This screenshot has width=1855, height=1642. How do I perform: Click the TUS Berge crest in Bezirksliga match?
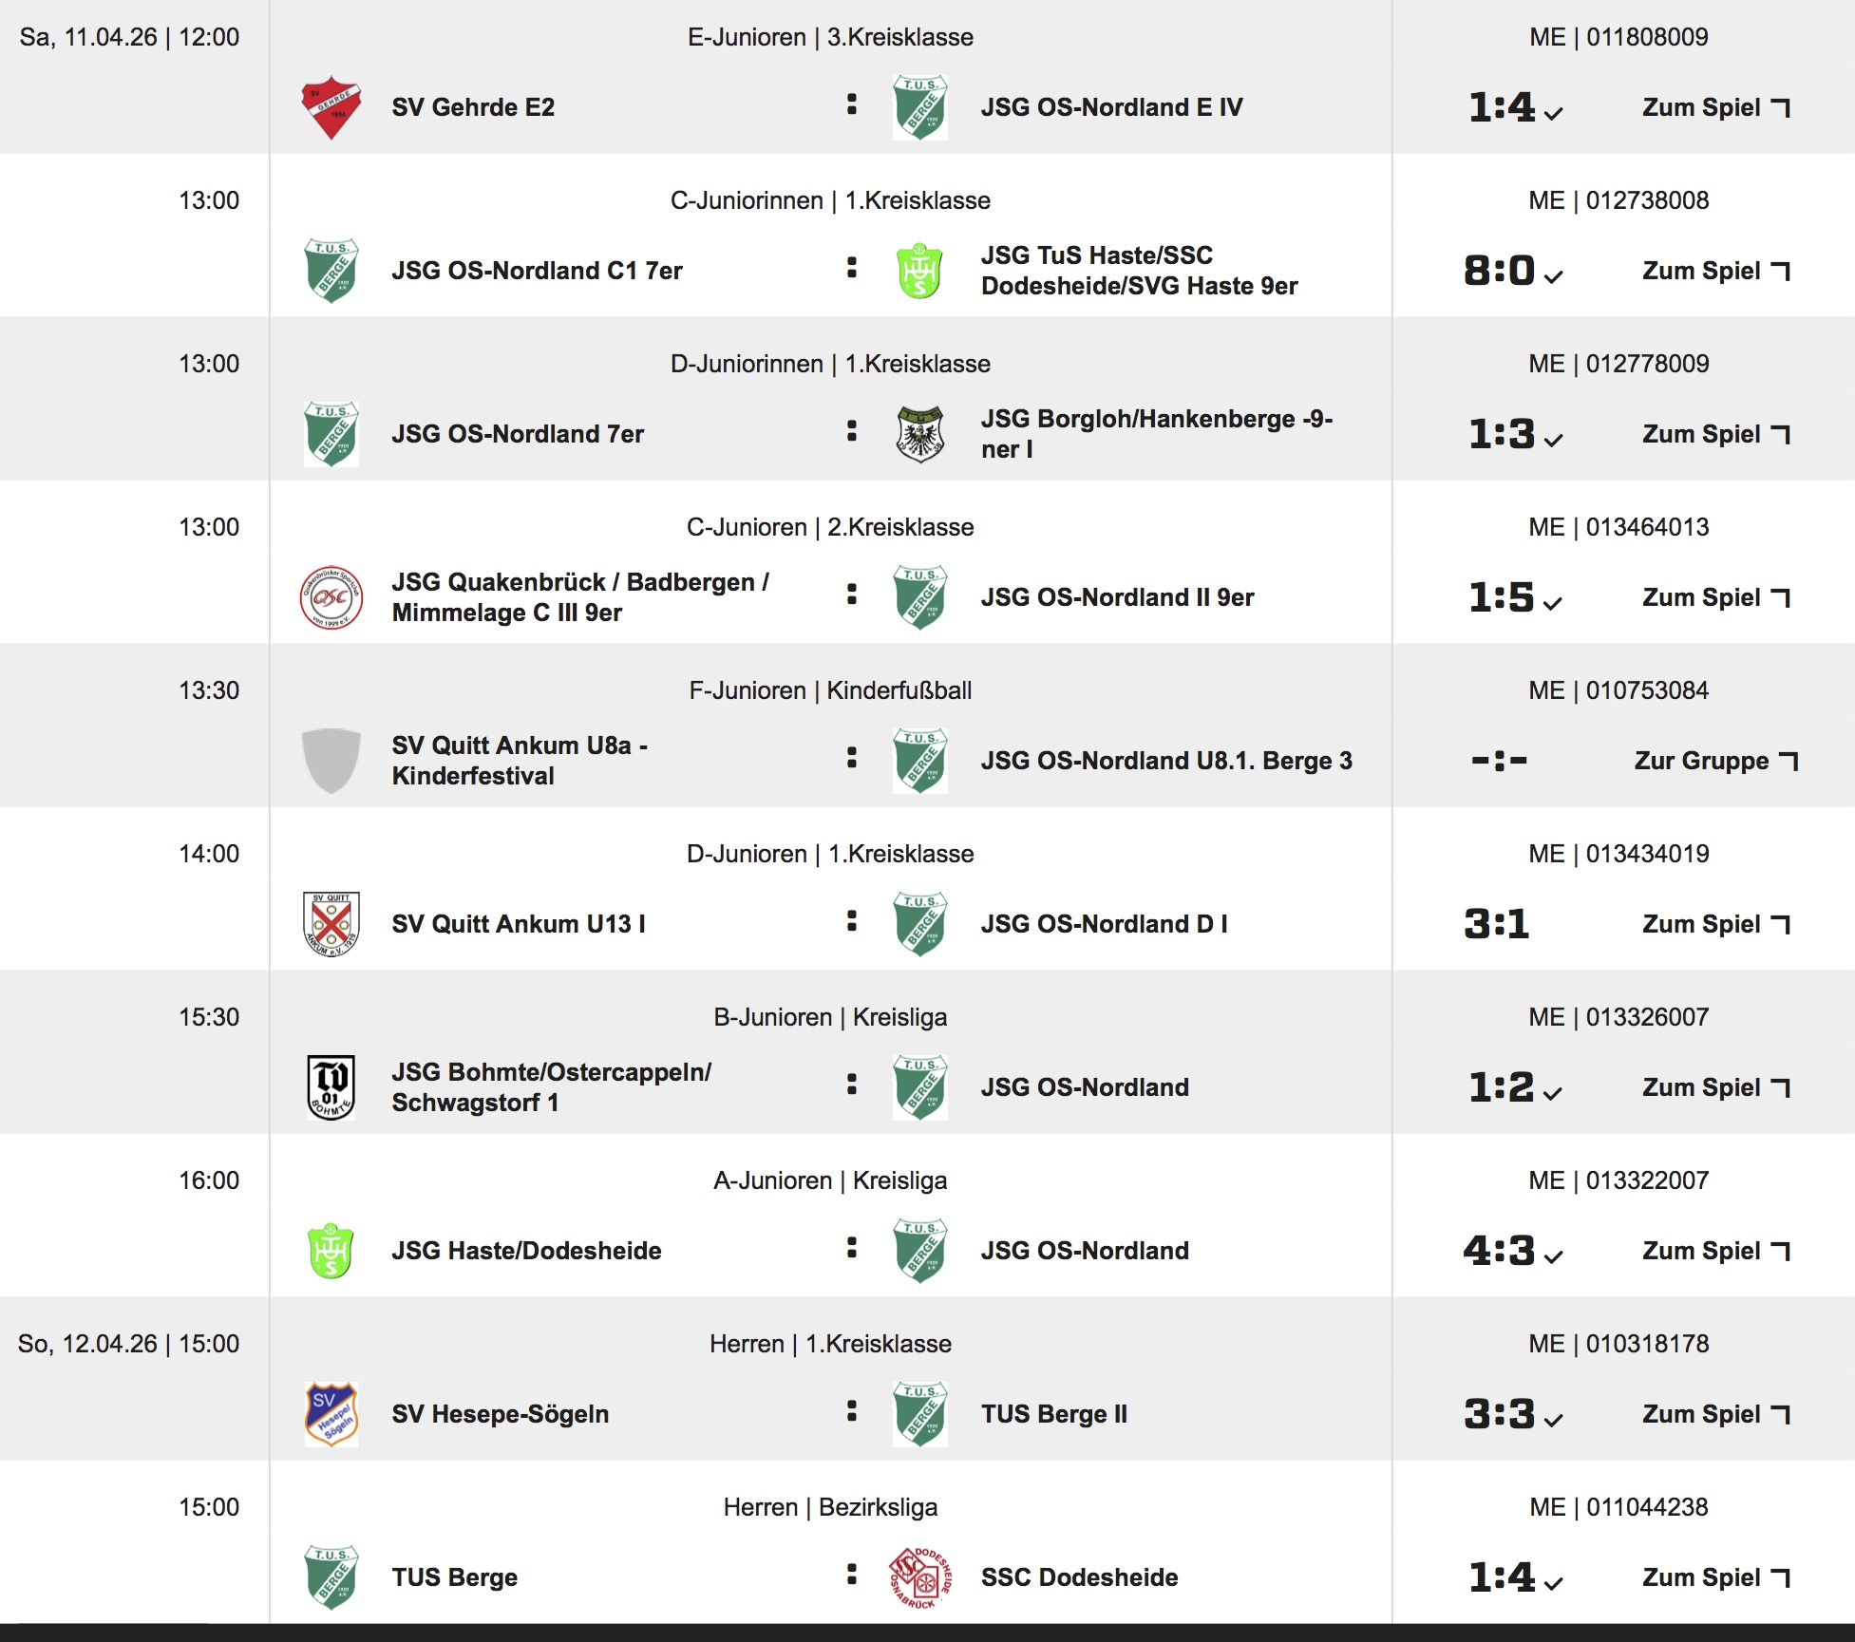[331, 1577]
